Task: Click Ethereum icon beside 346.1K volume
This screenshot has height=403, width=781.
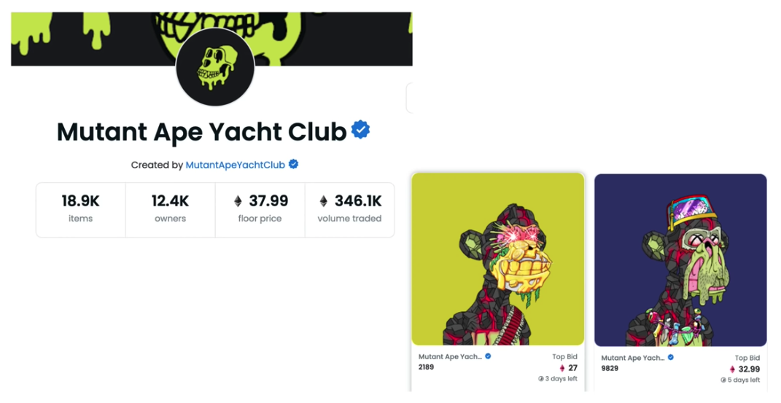Action: click(x=324, y=201)
